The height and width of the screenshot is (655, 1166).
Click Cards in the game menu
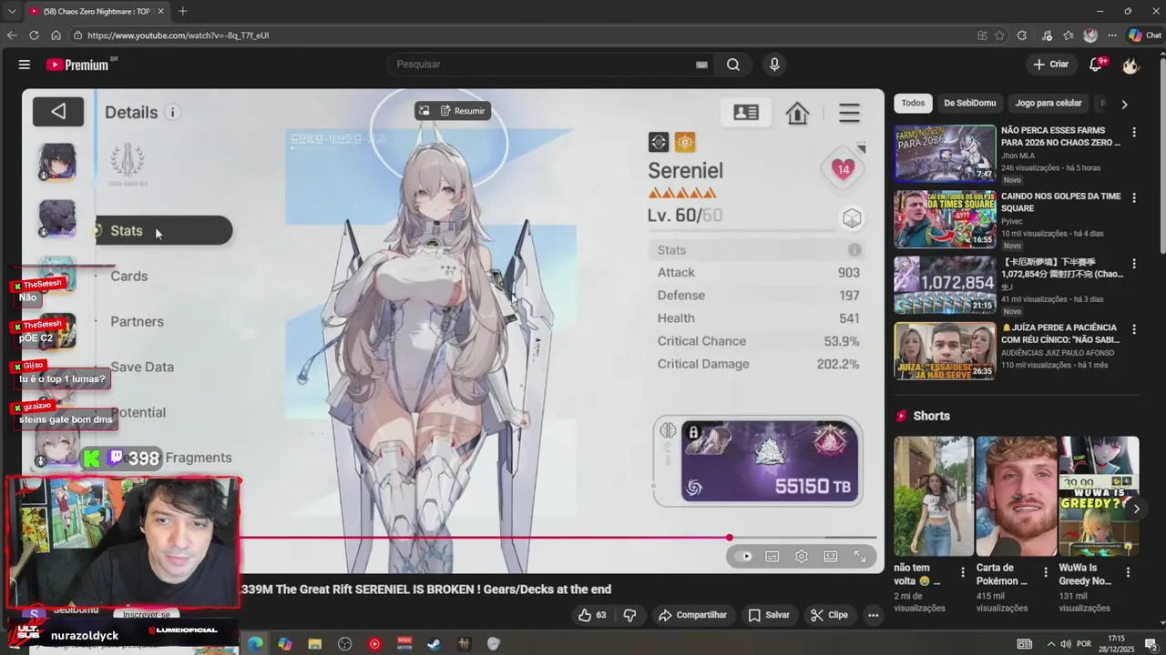(x=129, y=276)
